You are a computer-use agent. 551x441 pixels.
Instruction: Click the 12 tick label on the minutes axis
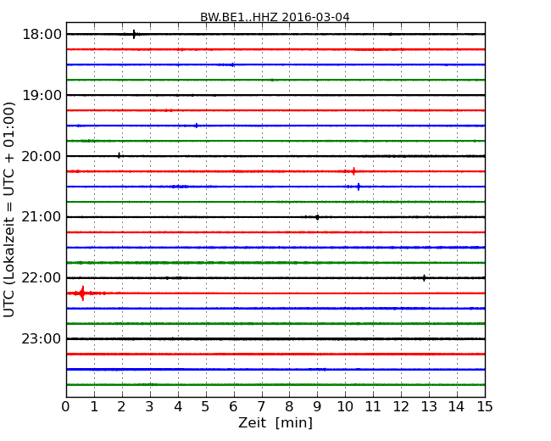click(x=401, y=406)
